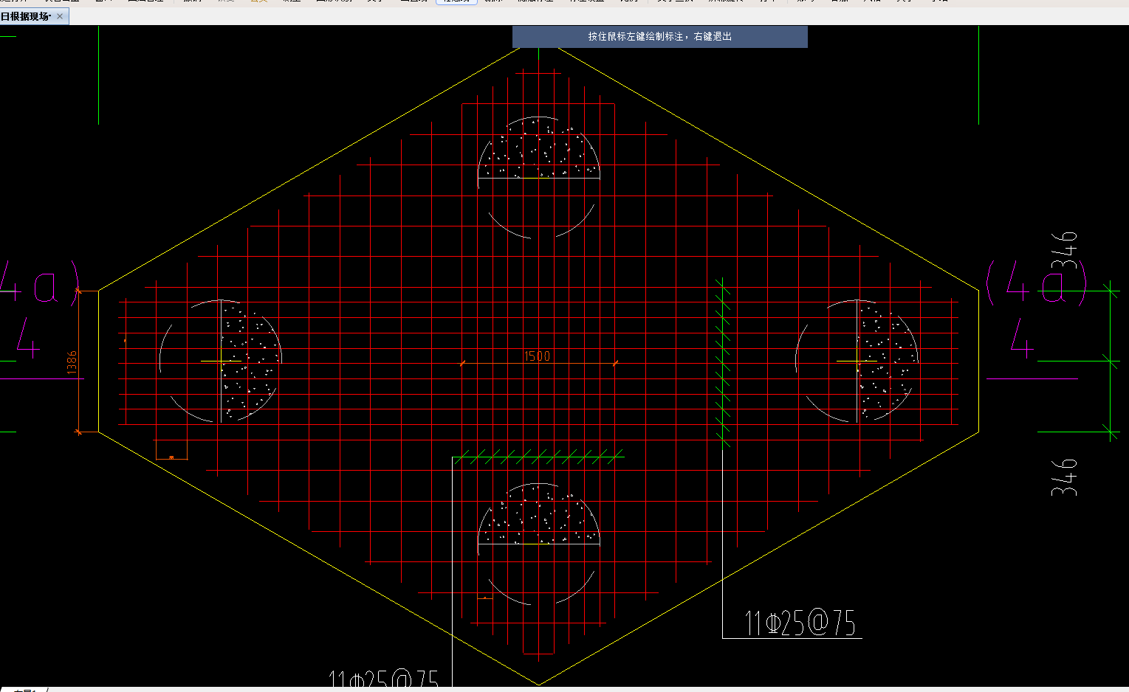Image resolution: width=1129 pixels, height=692 pixels.
Task: Click the upper 346 dimension on the right
Action: pyautogui.click(x=1065, y=250)
